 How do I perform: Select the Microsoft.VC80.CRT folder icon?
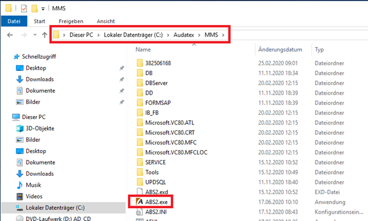coord(140,132)
